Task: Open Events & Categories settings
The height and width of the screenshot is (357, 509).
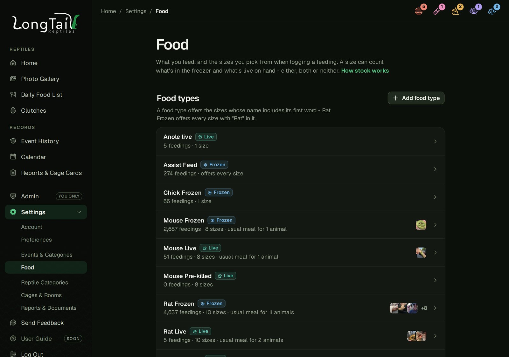Action: [47, 255]
